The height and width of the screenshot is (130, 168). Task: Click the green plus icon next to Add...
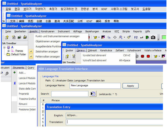click(x=15, y=73)
